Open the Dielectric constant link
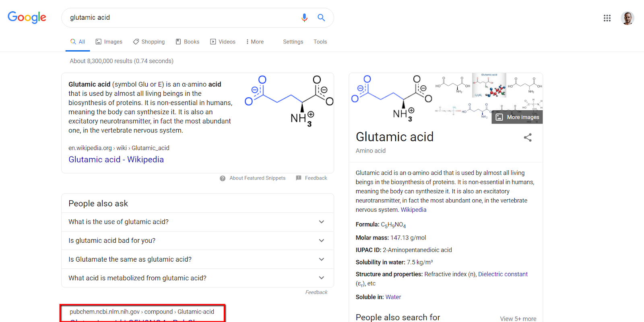The height and width of the screenshot is (322, 644). tap(503, 274)
